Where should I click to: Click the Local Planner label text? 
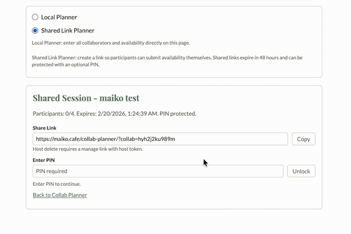[x=59, y=18]
